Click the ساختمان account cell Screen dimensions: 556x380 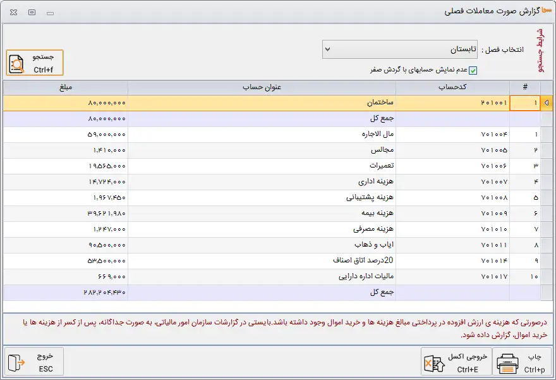click(x=262, y=103)
